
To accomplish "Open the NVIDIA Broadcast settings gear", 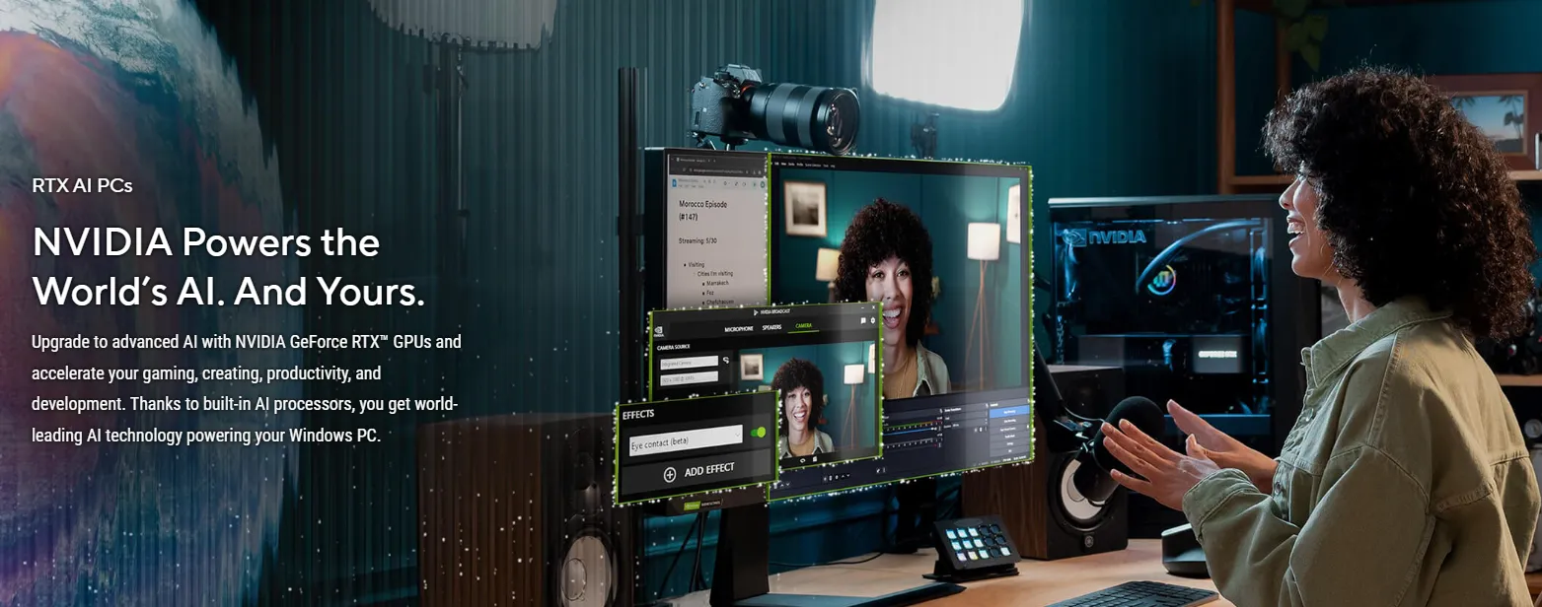I will tap(873, 320).
